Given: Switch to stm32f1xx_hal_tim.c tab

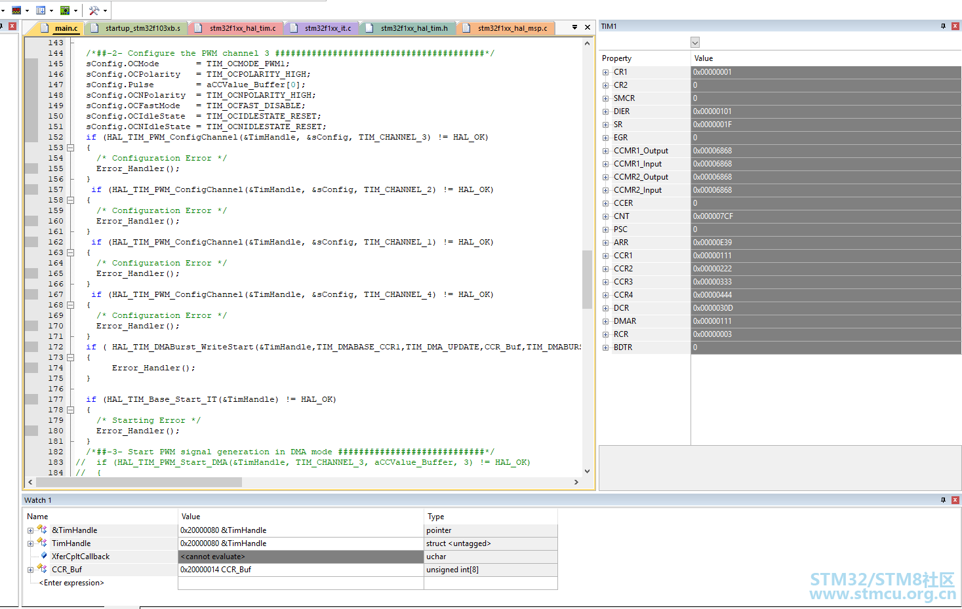Looking at the screenshot, I should point(236,28).
